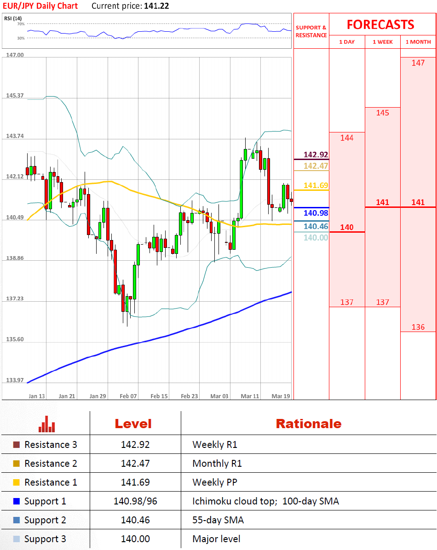Click the Support 2 steel-blue color square
Image resolution: width=437 pixels, height=550 pixels.
pos(17,520)
